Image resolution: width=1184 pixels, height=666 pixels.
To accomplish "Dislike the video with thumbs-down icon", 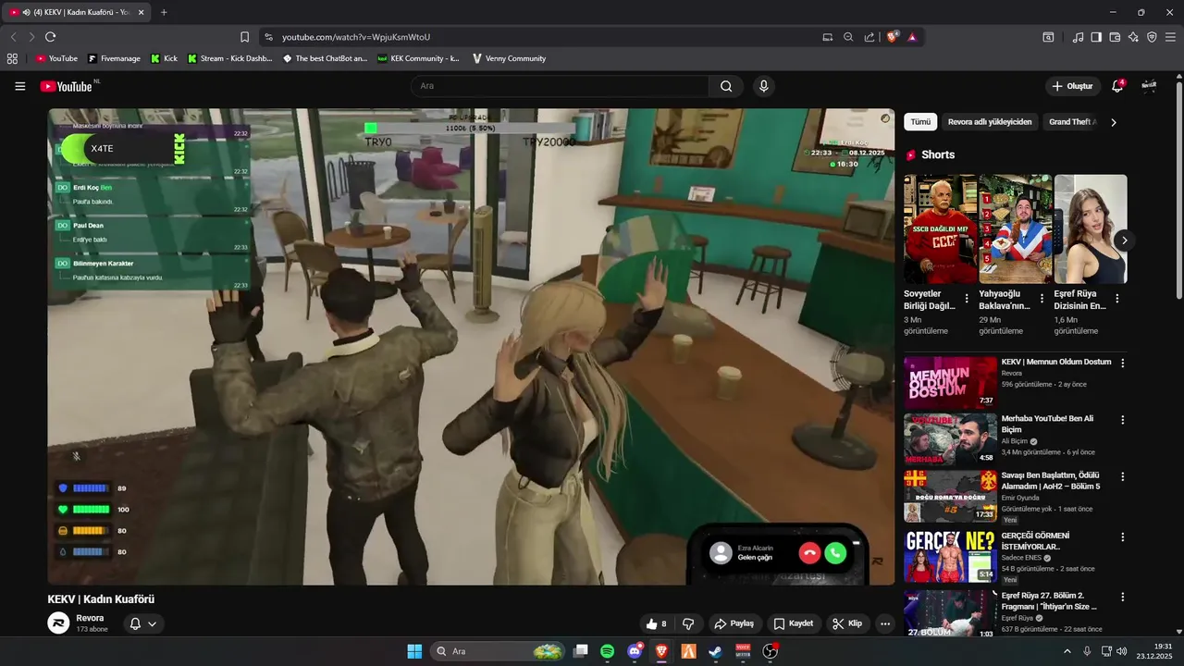I will 688,623.
